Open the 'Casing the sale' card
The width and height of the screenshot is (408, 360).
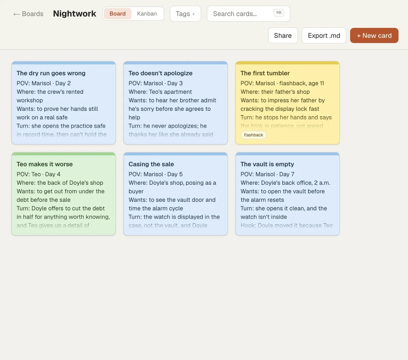point(175,194)
